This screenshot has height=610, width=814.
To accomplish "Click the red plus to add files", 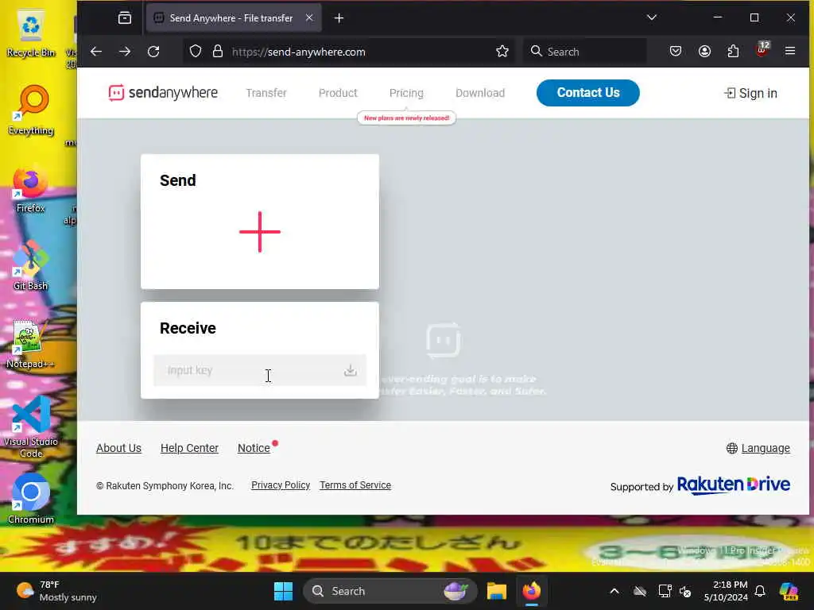I will click(260, 232).
